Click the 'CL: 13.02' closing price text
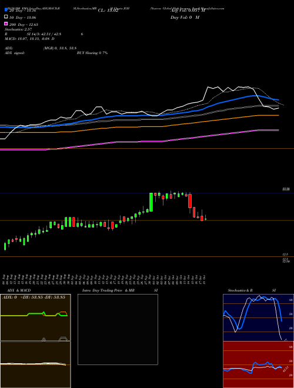The width and height of the screenshot is (294, 388). [108, 11]
